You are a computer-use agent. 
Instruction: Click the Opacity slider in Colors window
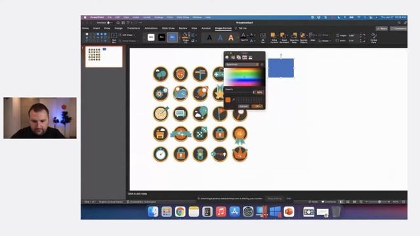[240, 92]
